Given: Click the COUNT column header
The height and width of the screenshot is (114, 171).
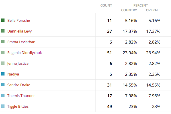Looking at the screenshot, I should pyautogui.click(x=106, y=5).
